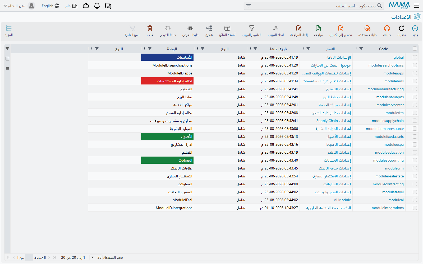Image resolution: width=423 pixels, height=264 pixels.
Task: Open the notifications bell icon
Action: (x=97, y=6)
